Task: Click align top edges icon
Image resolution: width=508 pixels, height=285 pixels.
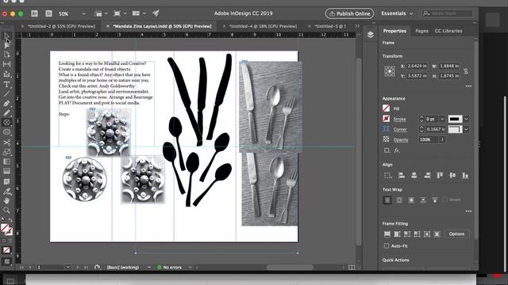Action: [x=440, y=176]
